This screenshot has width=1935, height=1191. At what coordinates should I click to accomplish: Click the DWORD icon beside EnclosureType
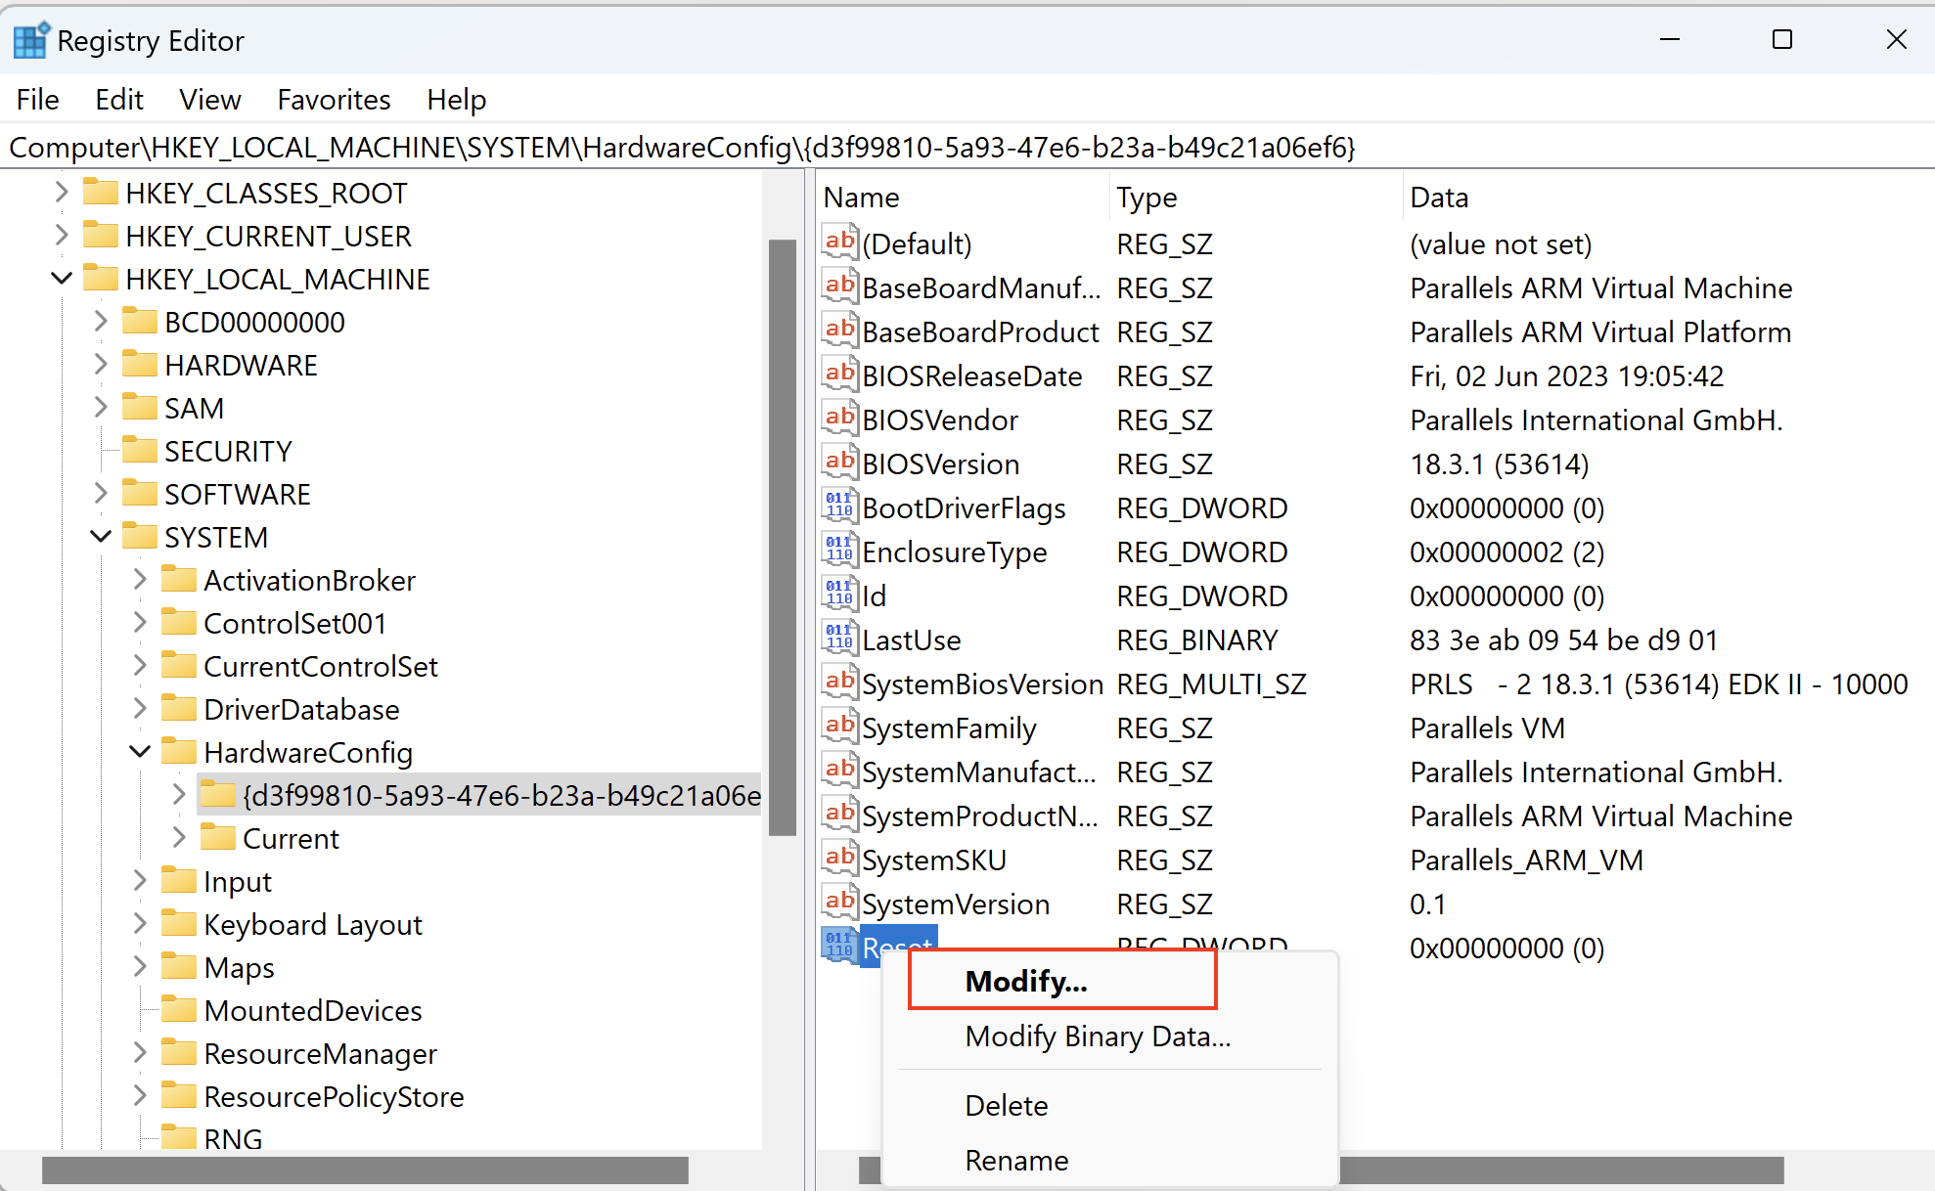point(838,551)
